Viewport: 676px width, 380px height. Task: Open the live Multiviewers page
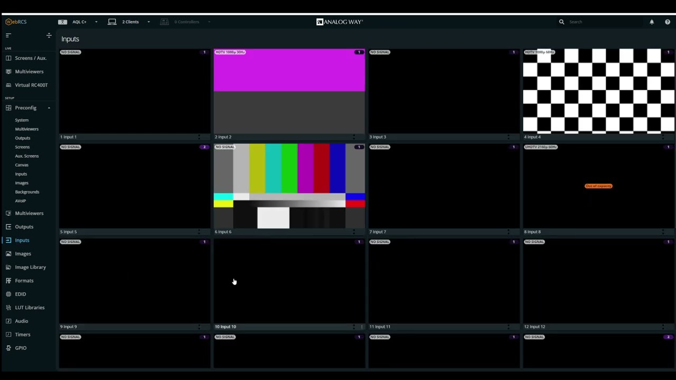pyautogui.click(x=29, y=71)
